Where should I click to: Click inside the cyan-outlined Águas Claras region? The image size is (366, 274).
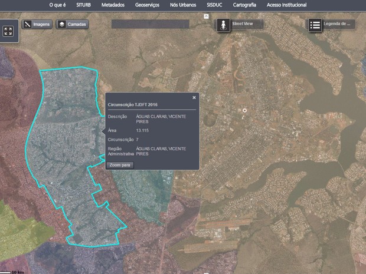click(x=65, y=136)
